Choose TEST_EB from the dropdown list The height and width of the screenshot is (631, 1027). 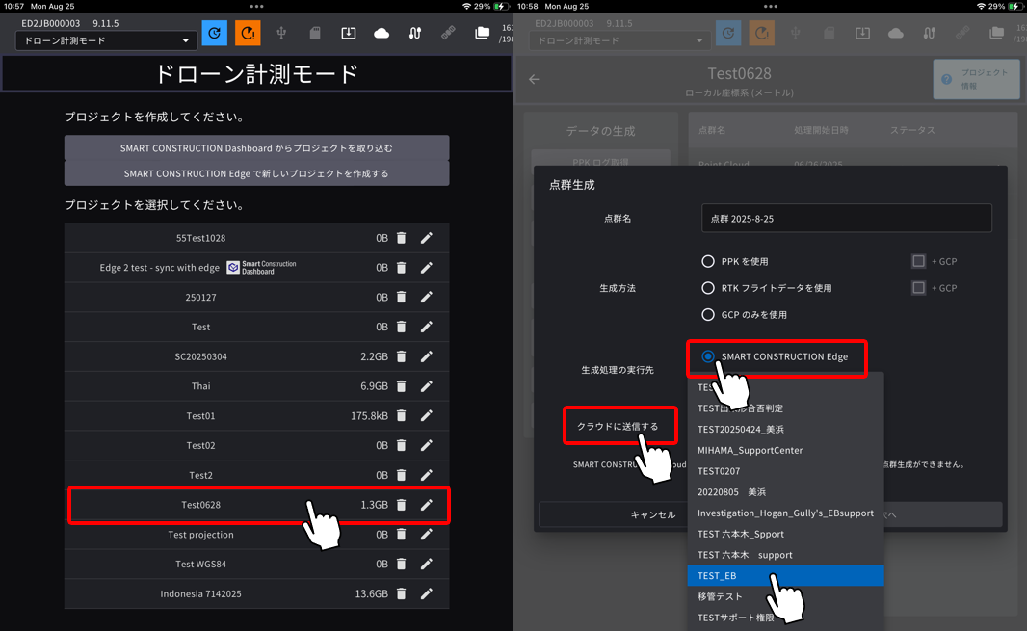[785, 575]
